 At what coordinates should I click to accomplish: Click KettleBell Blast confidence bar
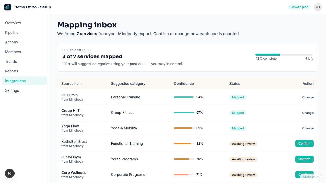(x=184, y=144)
